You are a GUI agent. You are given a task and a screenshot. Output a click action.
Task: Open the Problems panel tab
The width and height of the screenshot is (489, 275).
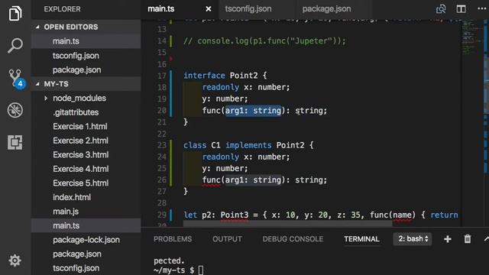click(173, 239)
